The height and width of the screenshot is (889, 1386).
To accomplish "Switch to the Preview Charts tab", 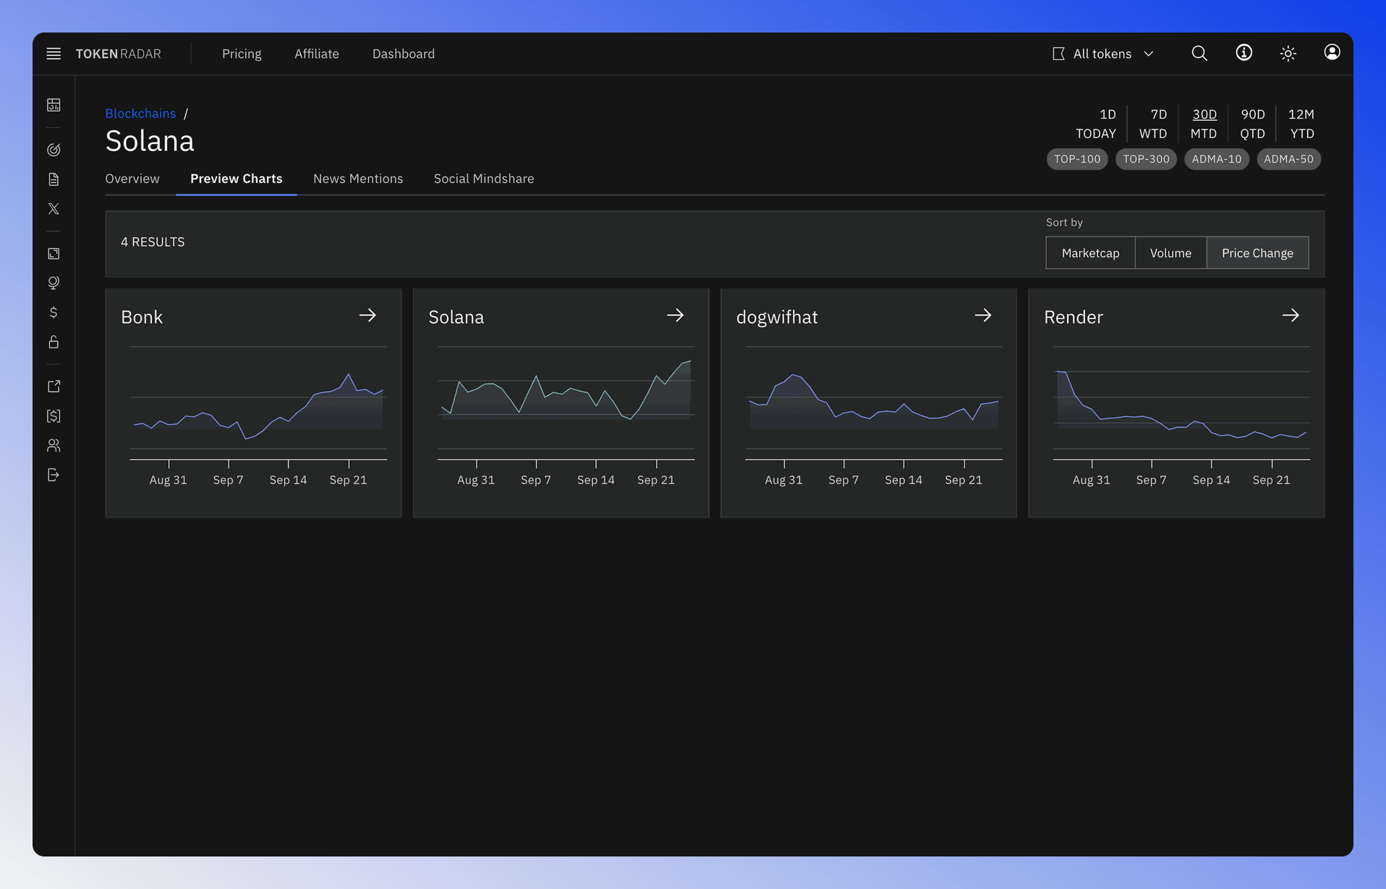I will tap(237, 179).
